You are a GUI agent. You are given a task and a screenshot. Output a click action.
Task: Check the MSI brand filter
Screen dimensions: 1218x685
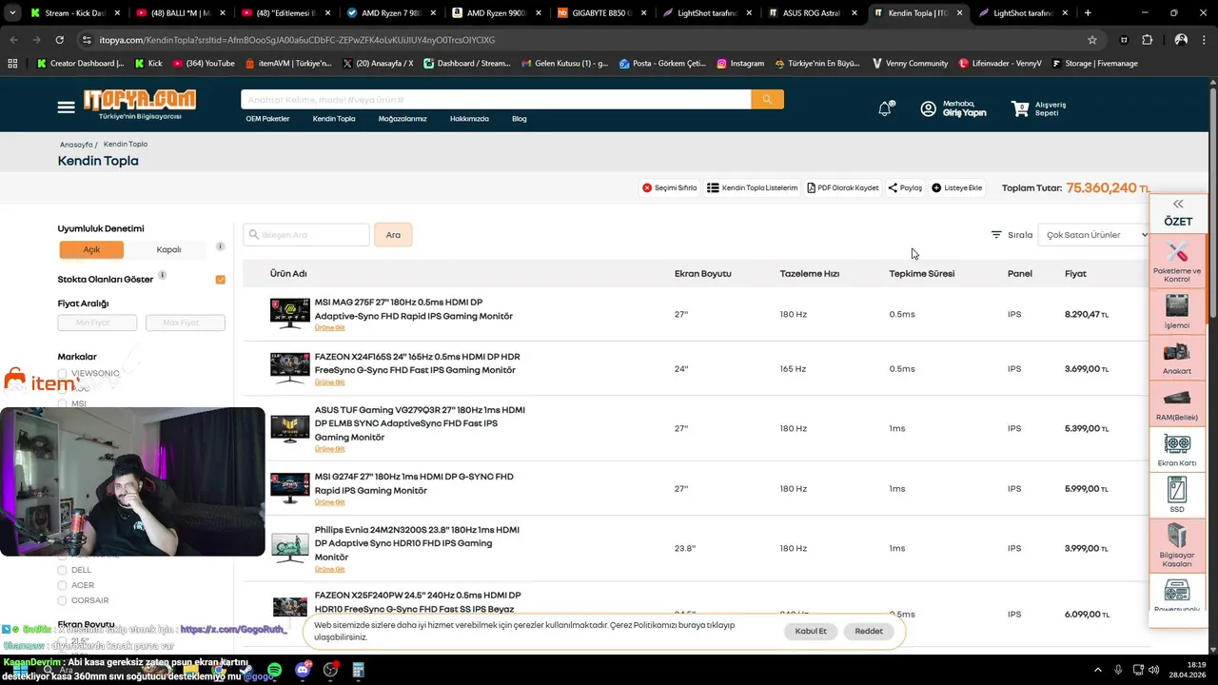coord(63,403)
